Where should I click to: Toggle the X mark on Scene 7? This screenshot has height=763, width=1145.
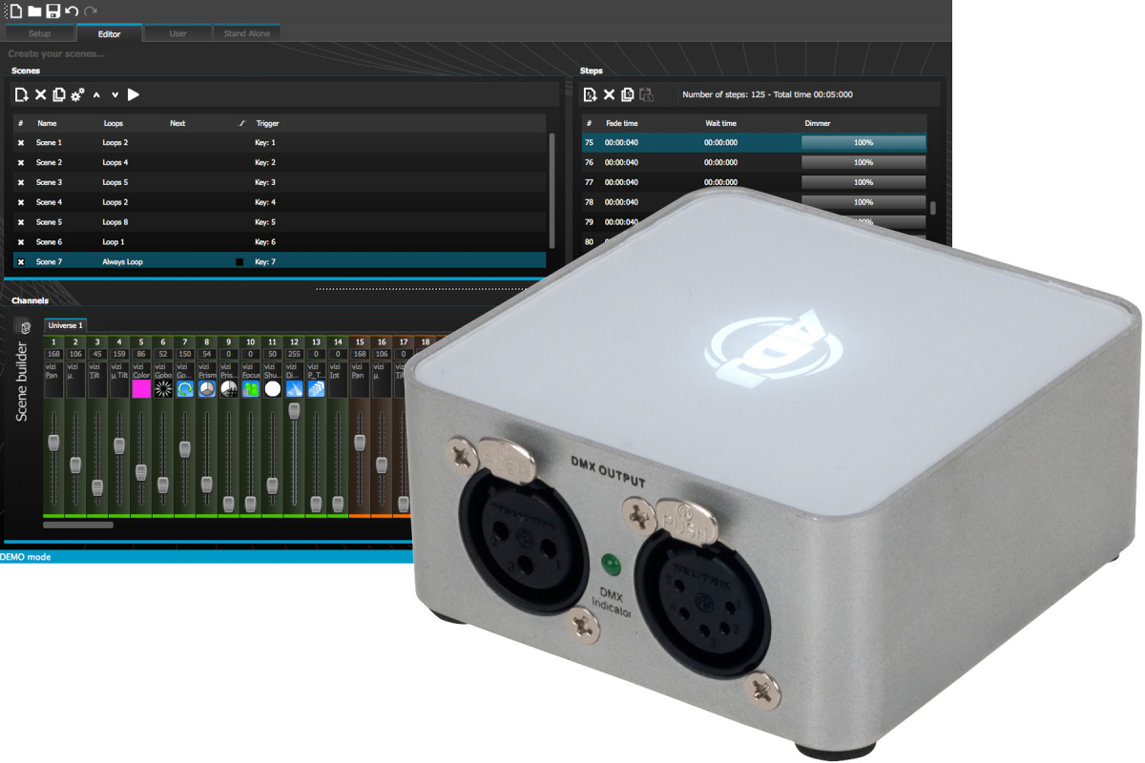pyautogui.click(x=21, y=261)
